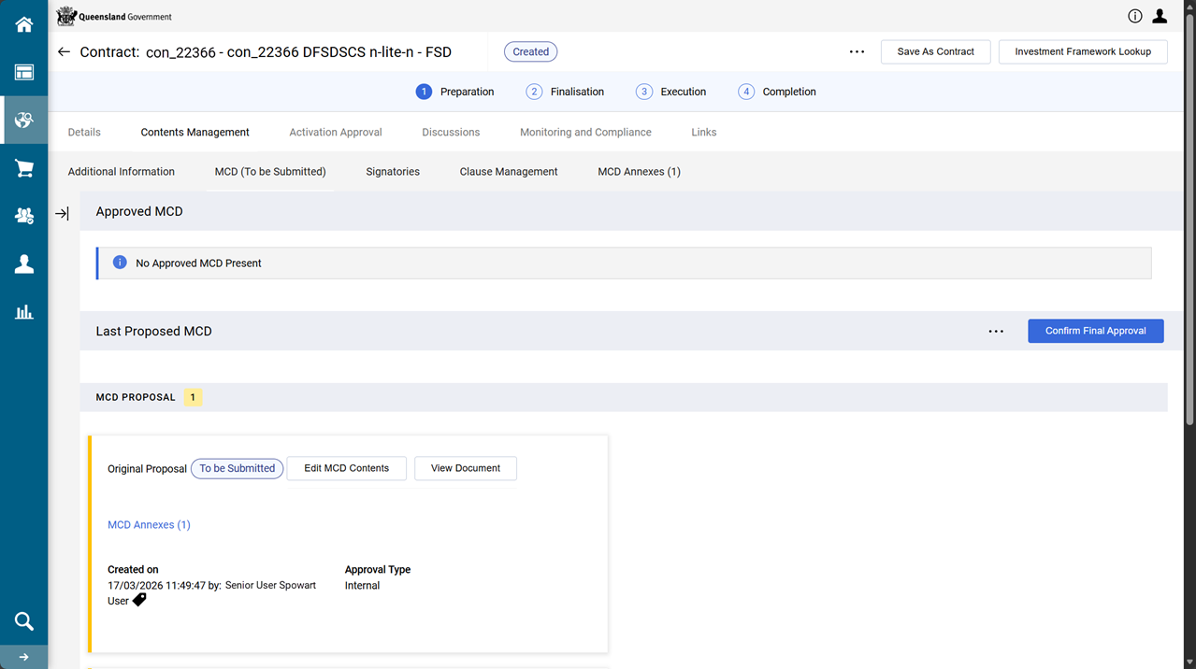This screenshot has width=1196, height=669.
Task: Switch to the Activation Approval tab
Action: [335, 133]
